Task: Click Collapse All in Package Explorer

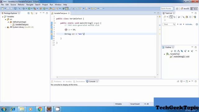Action: (29, 13)
